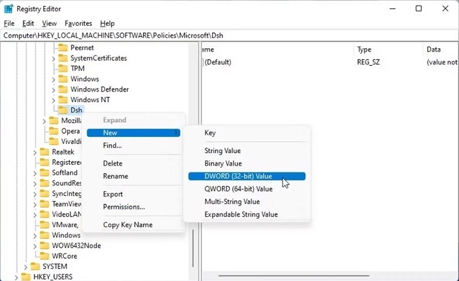This screenshot has width=459, height=281.
Task: Select the WOW6432Node folder icon
Action: tap(44, 245)
